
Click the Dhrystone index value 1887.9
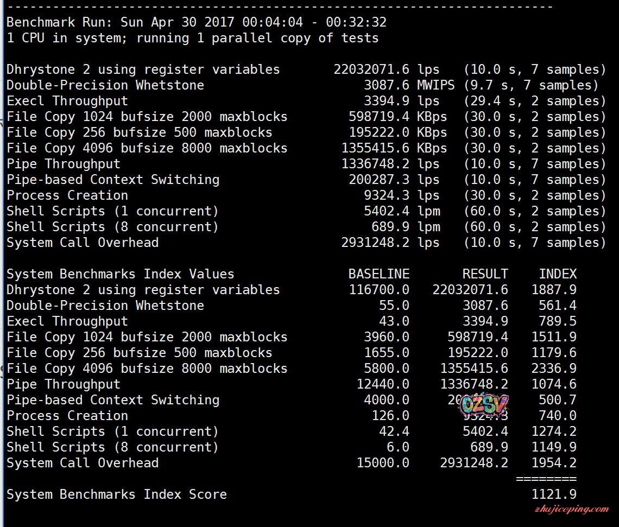click(x=554, y=290)
